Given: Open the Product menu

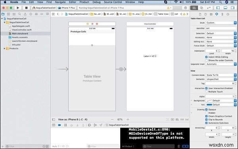Looking at the screenshot, I should coord(84,2).
